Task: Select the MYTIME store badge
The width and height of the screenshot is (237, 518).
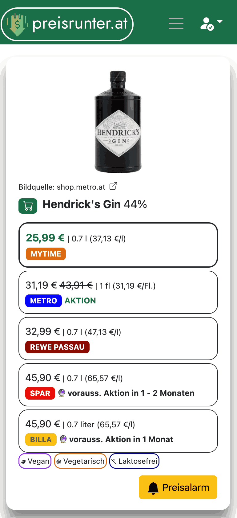Action: click(46, 254)
